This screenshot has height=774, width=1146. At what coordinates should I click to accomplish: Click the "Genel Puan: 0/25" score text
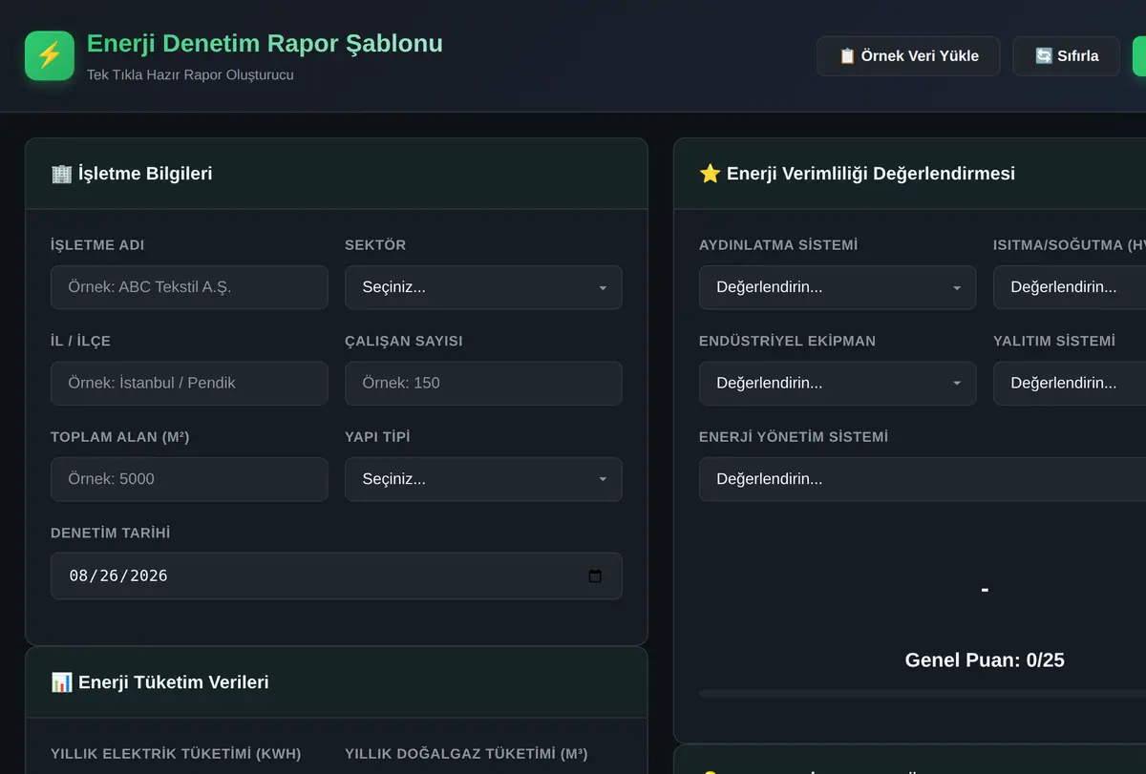click(x=985, y=660)
